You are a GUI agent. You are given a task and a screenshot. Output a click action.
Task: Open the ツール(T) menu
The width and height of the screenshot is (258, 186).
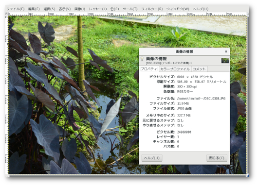pyautogui.click(x=130, y=9)
